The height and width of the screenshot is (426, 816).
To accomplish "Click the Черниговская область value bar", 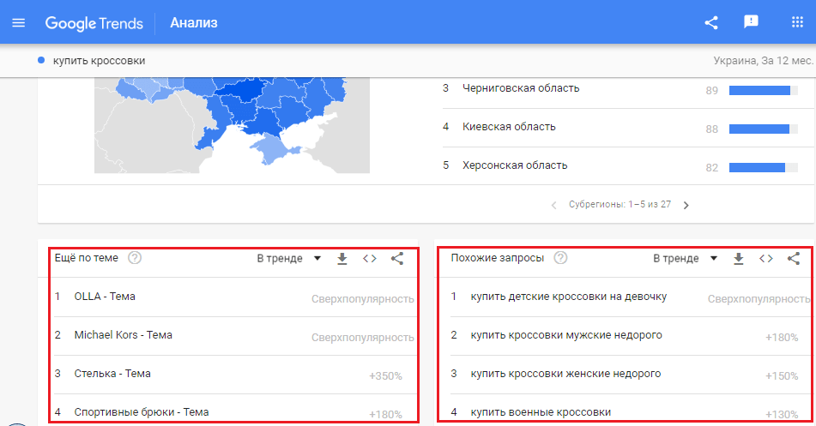I will pyautogui.click(x=764, y=91).
